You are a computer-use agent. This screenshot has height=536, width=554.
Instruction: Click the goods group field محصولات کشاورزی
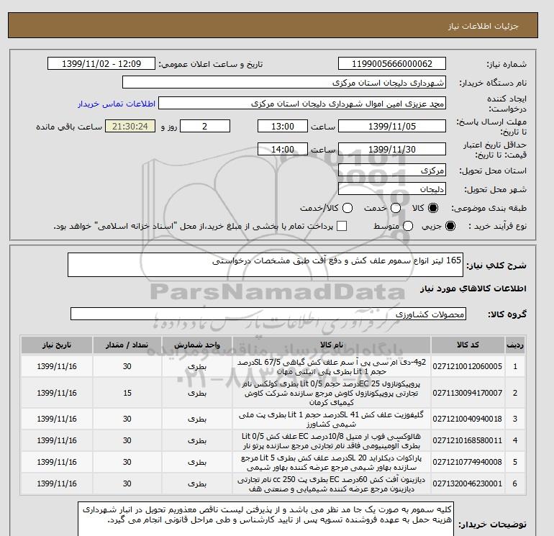268,314
